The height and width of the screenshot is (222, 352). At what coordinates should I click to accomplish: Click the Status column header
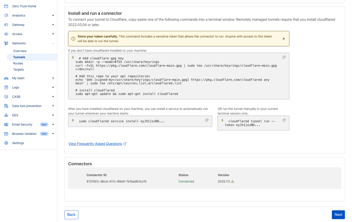(184, 175)
